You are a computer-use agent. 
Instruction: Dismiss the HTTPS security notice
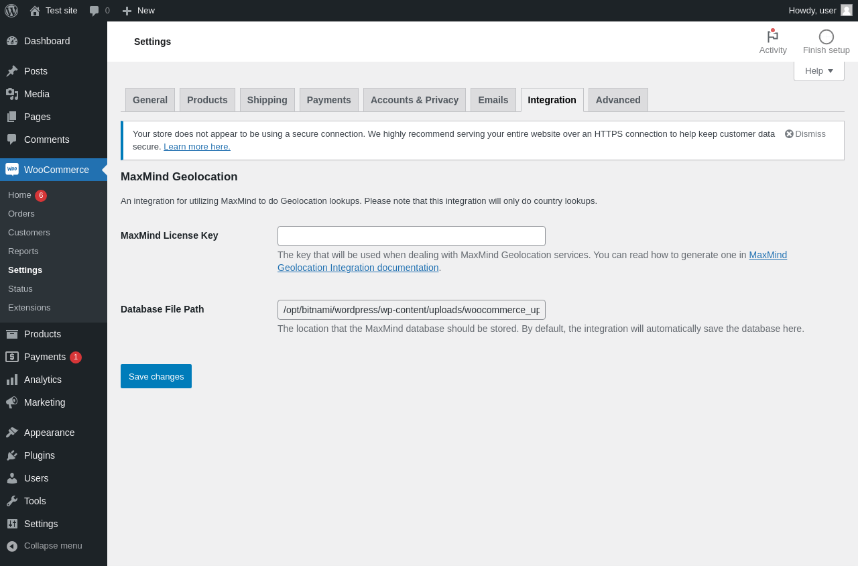(805, 133)
